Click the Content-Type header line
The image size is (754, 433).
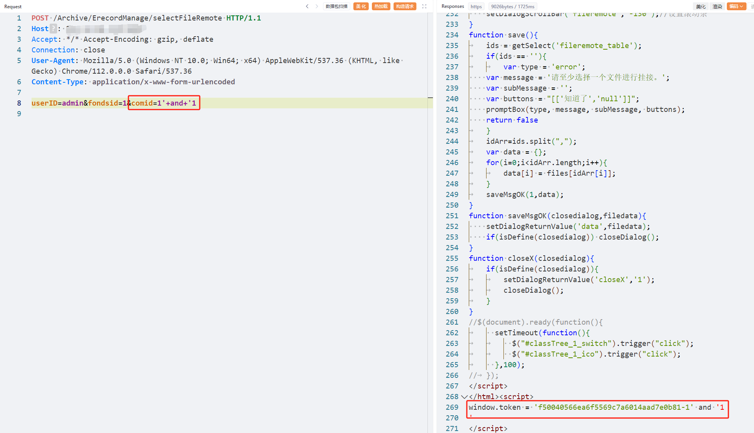[133, 82]
